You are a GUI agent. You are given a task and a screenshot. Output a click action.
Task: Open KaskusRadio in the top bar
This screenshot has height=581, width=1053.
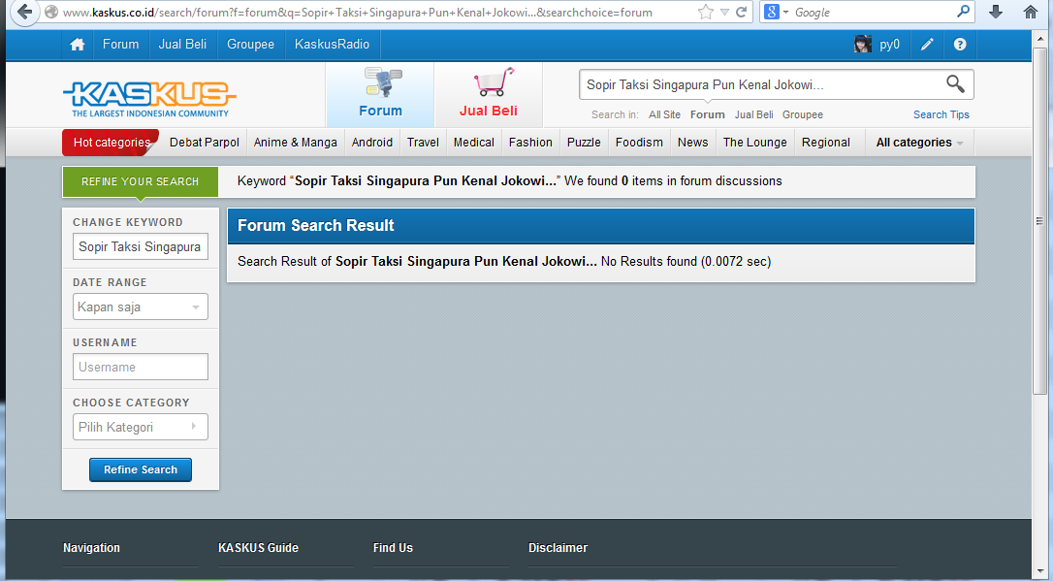tap(332, 45)
